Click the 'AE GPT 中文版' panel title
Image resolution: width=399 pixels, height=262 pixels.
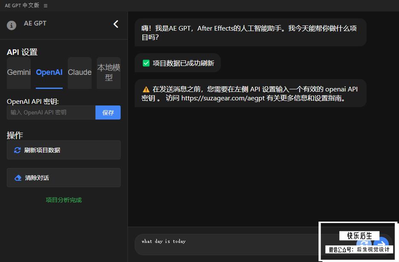22,6
